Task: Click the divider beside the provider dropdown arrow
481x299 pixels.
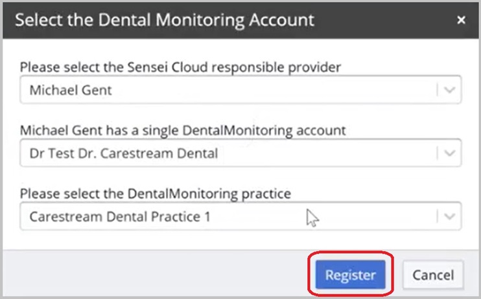Action: 438,91
